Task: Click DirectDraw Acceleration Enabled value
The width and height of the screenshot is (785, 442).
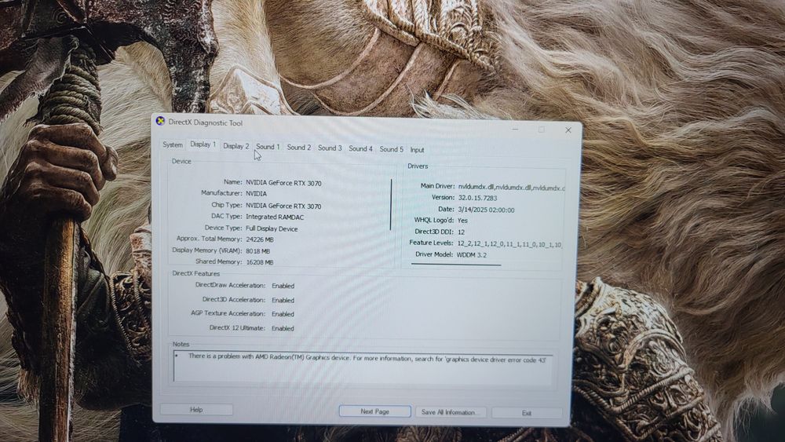Action: click(x=283, y=286)
